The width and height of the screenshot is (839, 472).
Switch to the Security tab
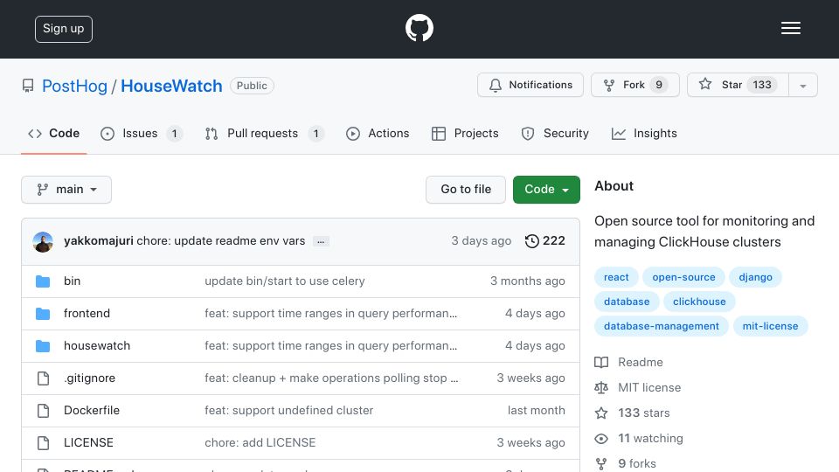555,133
